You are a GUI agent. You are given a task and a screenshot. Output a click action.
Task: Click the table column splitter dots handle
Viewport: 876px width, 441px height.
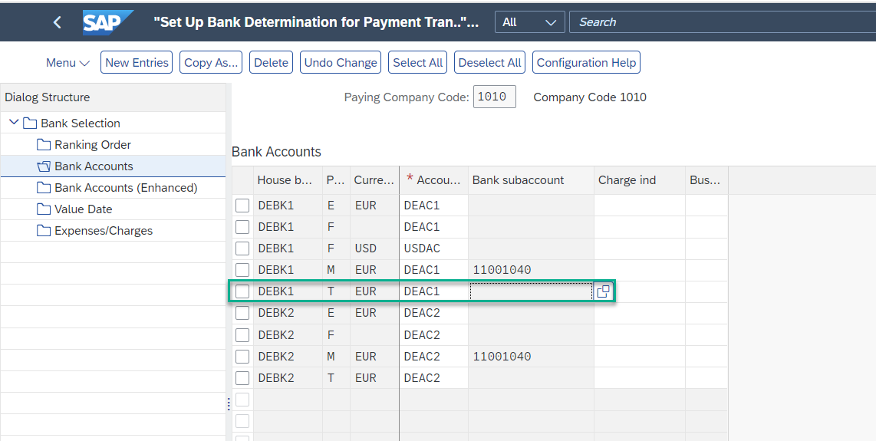click(x=229, y=404)
